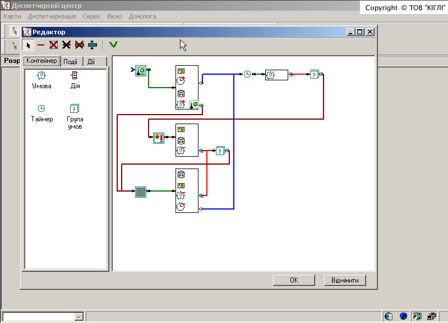Open the Сервіс menu

pyautogui.click(x=91, y=16)
